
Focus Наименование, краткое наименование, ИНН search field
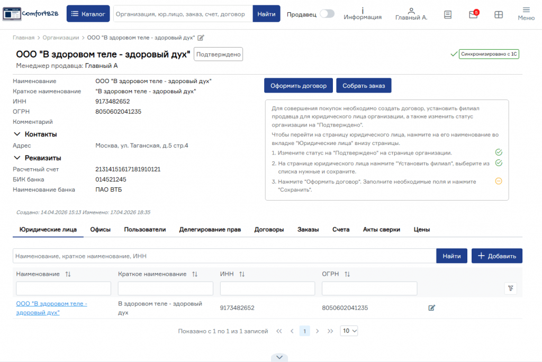[224, 256]
